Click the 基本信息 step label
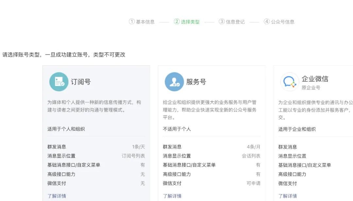The height and width of the screenshot is (201, 353). 145,22
